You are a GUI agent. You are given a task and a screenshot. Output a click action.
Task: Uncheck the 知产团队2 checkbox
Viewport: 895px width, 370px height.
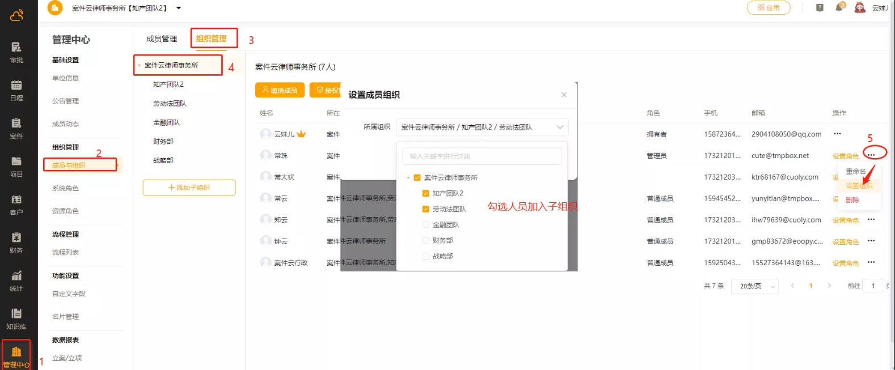[x=425, y=193]
